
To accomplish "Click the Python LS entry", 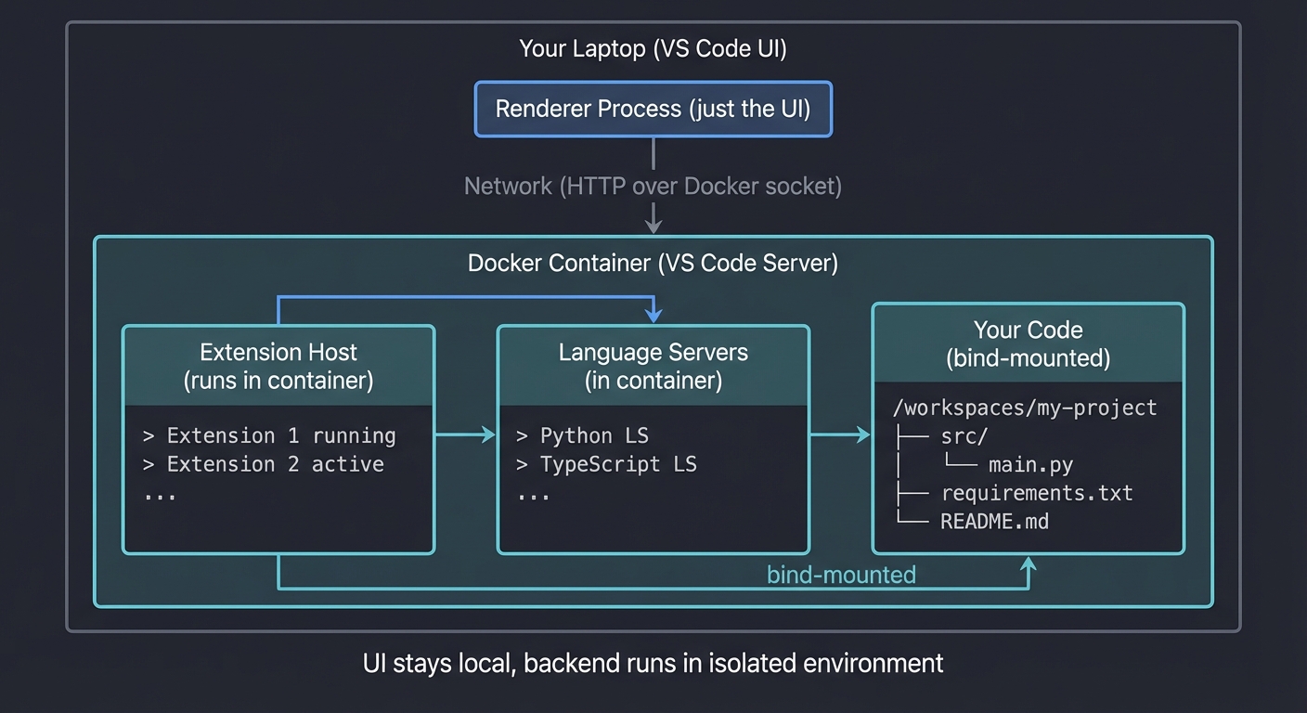I will (584, 434).
